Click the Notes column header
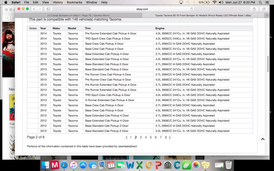This screenshot has width=274, height=171. point(33,28)
